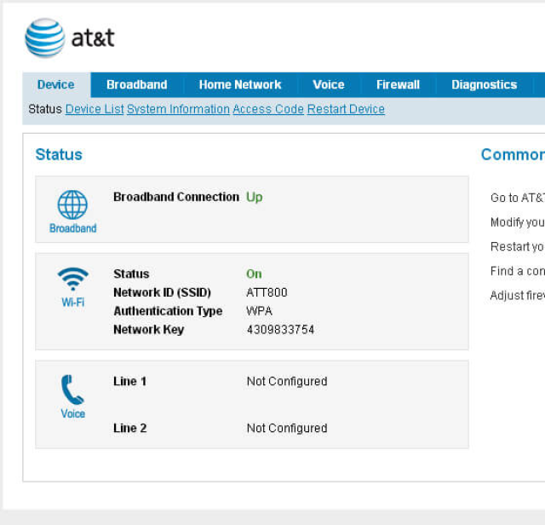
Task: Go to the Home Network tab
Action: coord(240,84)
